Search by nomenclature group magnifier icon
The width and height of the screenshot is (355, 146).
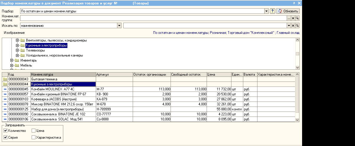tap(297, 18)
